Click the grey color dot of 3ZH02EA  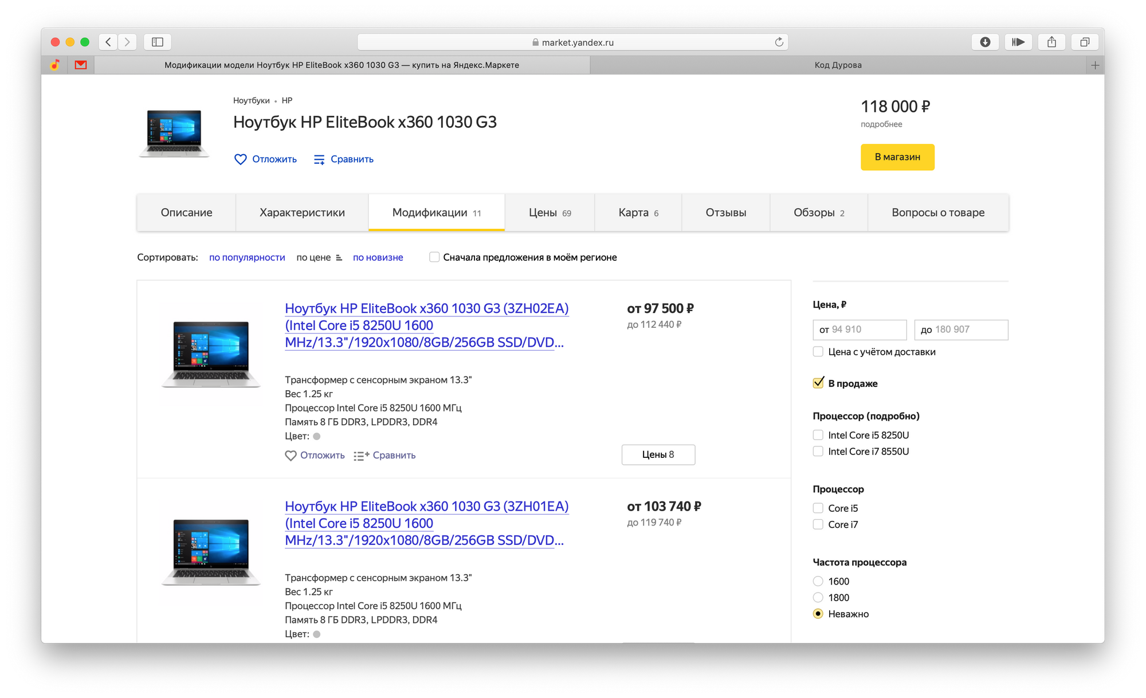coord(317,436)
